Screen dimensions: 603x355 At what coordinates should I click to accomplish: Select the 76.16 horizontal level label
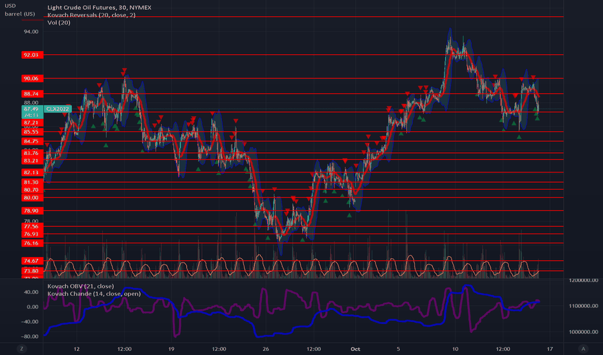click(x=32, y=243)
